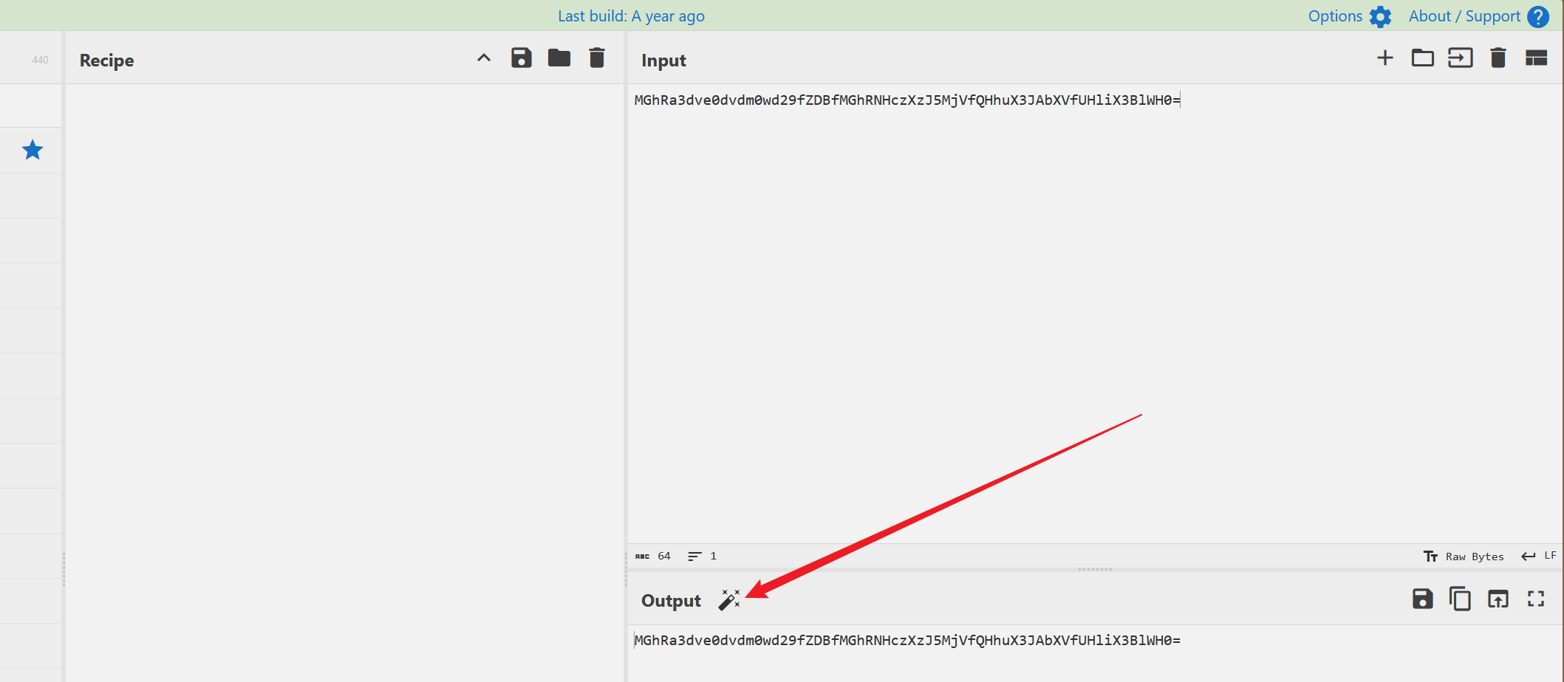Replace input with output

pyautogui.click(x=1498, y=599)
